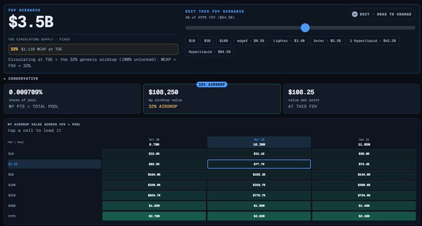Open the $108.25 value per point card
The image size is (422, 226).
click(351, 99)
